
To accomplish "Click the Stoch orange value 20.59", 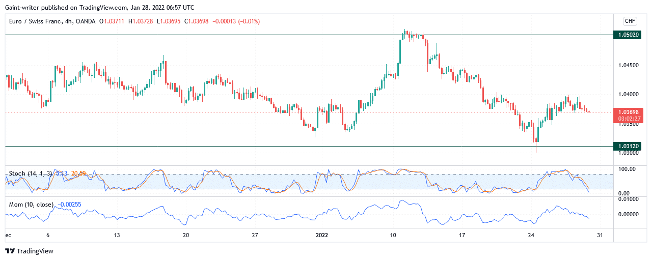I will pyautogui.click(x=77, y=174).
